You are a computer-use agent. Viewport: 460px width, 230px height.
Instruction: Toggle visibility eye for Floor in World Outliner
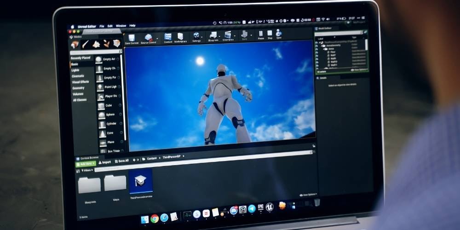[x=317, y=52]
